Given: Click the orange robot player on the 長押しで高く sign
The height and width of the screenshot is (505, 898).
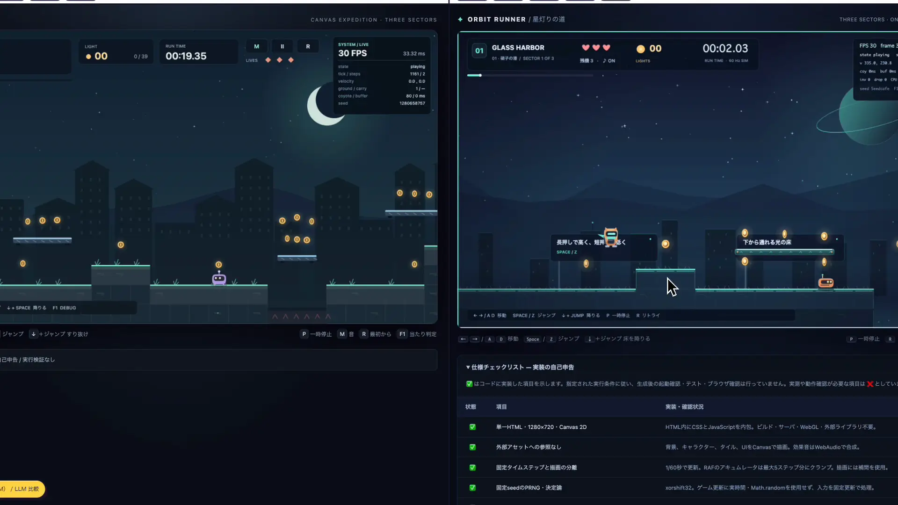Looking at the screenshot, I should [611, 237].
